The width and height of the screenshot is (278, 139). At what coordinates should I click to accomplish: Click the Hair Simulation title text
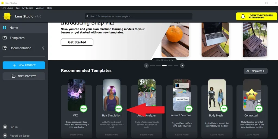point(112,116)
